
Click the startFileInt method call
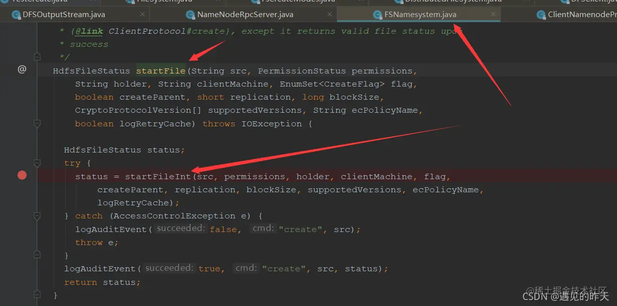158,177
